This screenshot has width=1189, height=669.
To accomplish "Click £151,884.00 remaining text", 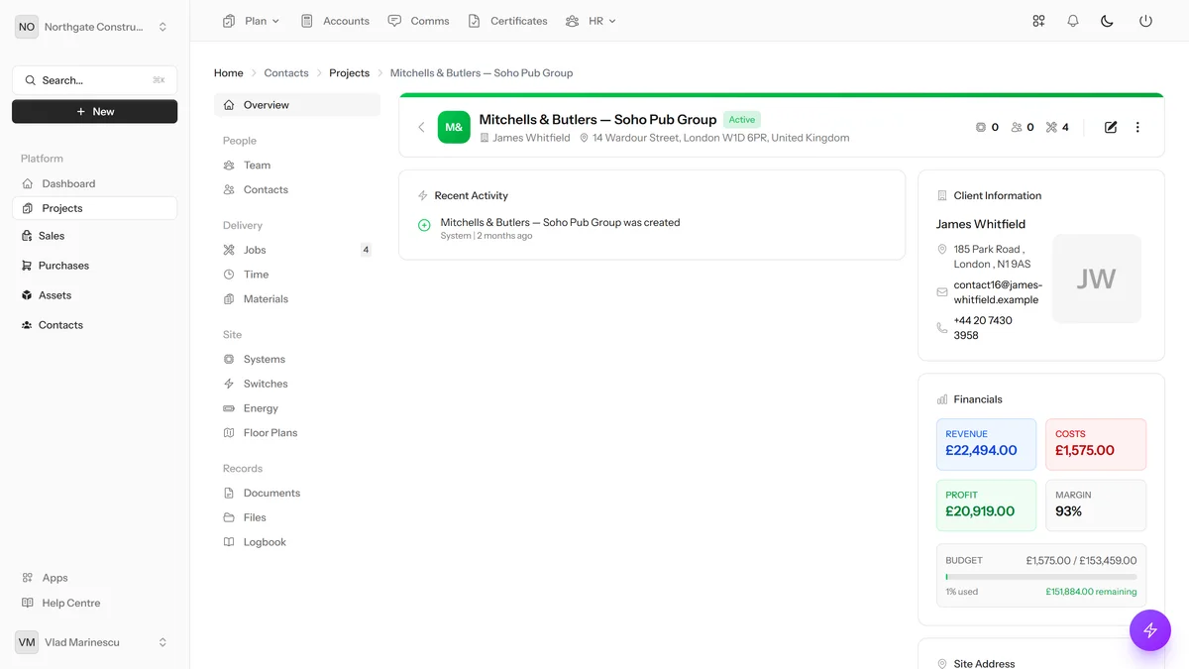I will (x=1091, y=592).
